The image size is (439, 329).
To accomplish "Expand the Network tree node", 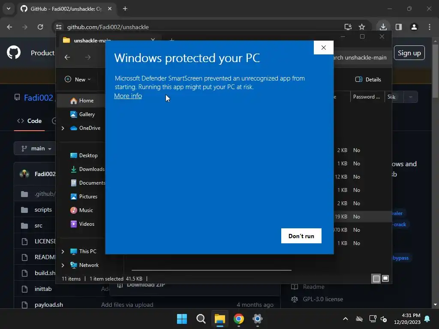I will point(63,265).
